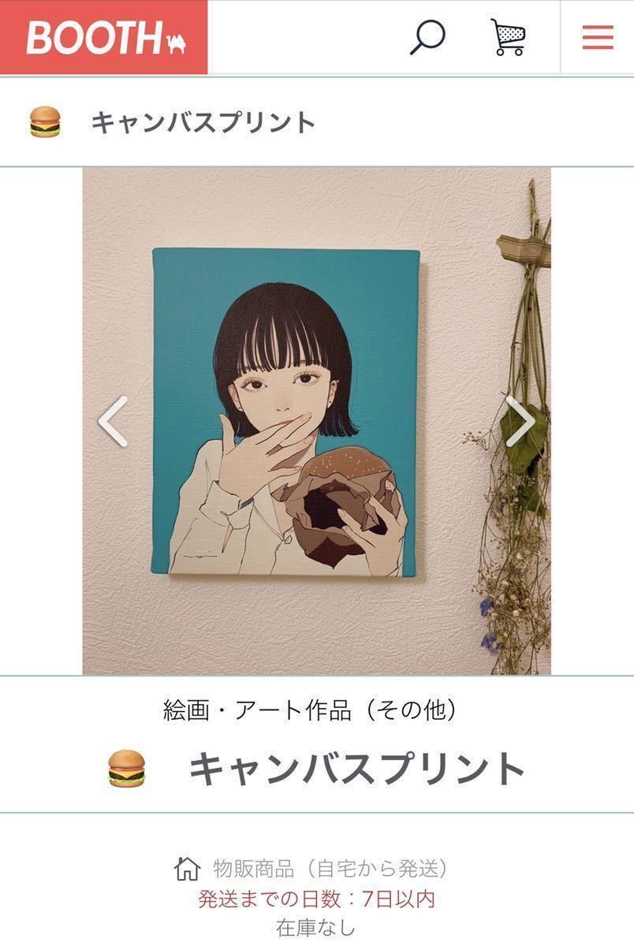Tap the burger emoji beside the product title
This screenshot has height=946, width=634.
126,769
